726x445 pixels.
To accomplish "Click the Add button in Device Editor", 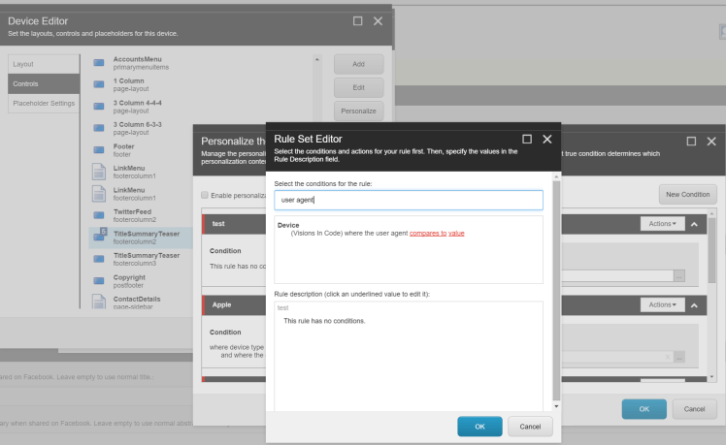I will (359, 64).
